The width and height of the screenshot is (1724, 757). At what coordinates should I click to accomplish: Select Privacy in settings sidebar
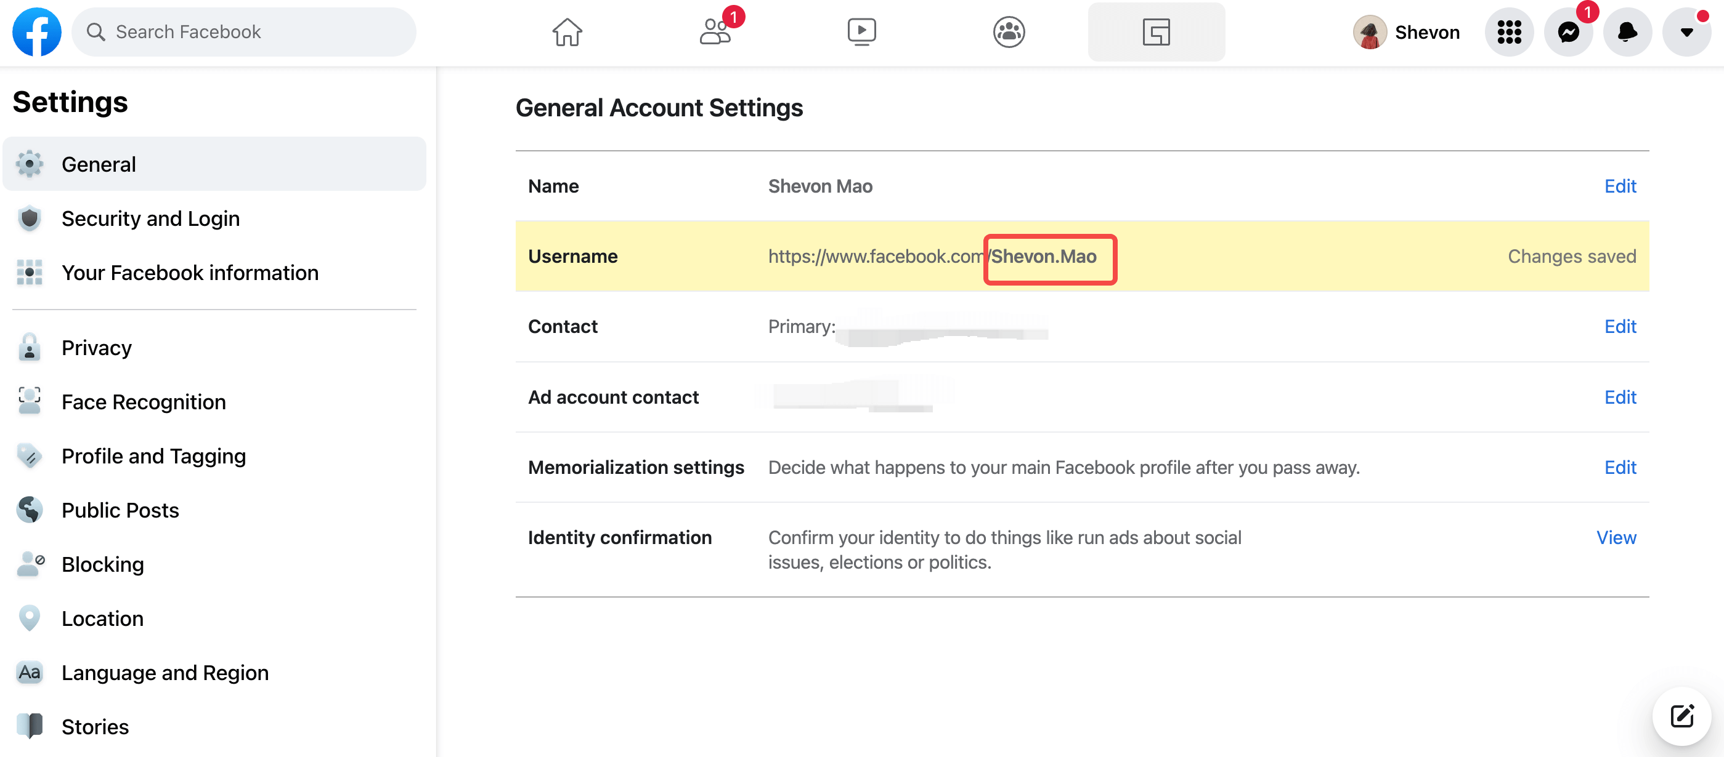[x=96, y=347]
